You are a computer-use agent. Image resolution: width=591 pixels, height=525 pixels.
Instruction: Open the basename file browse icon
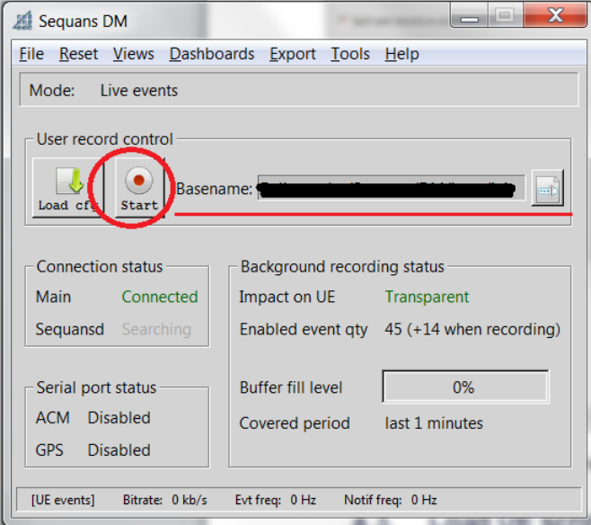548,188
